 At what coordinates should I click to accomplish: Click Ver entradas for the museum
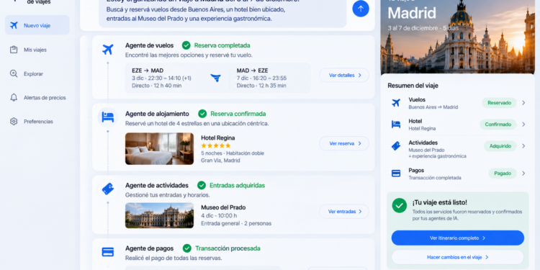tap(344, 212)
